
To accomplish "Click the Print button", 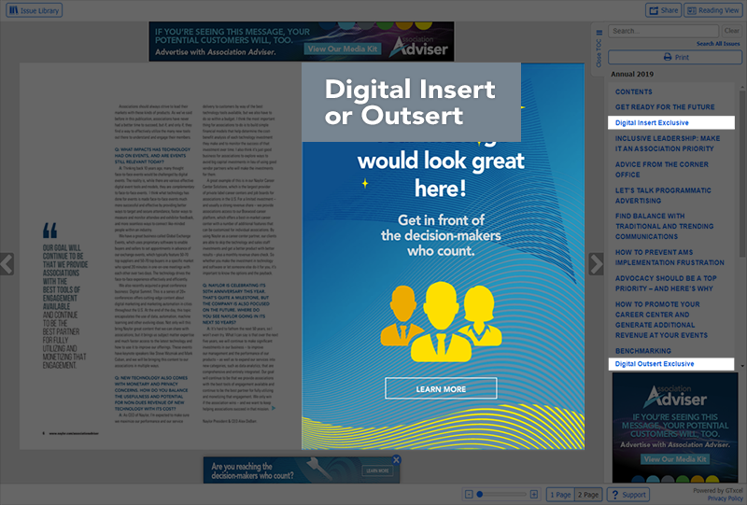I will coord(675,57).
